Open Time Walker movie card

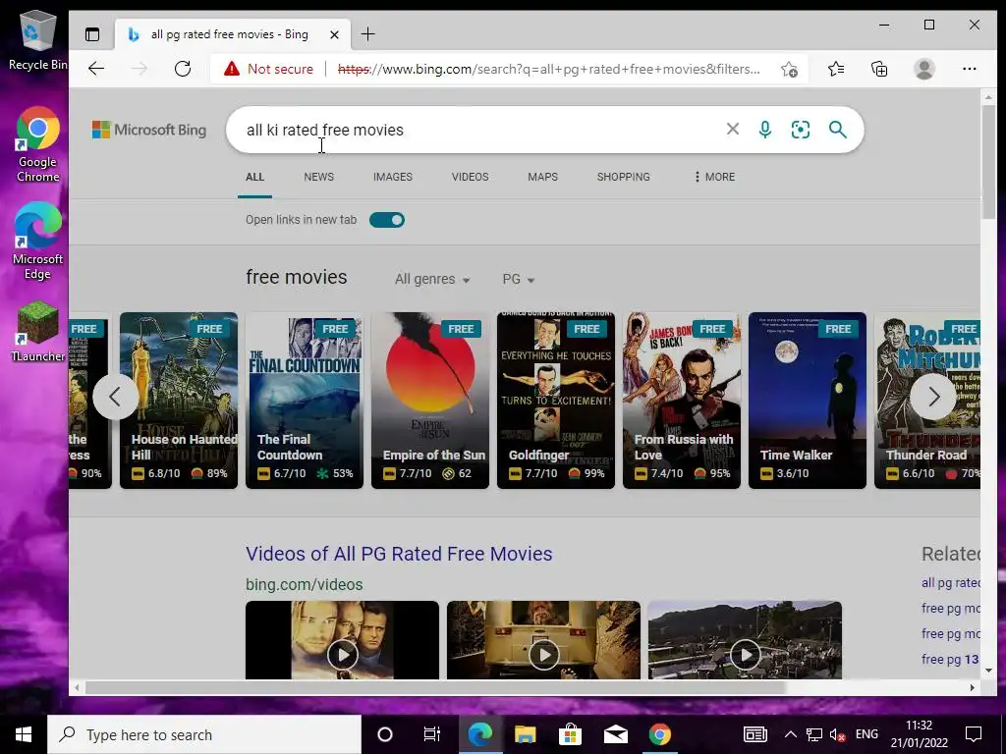click(808, 401)
